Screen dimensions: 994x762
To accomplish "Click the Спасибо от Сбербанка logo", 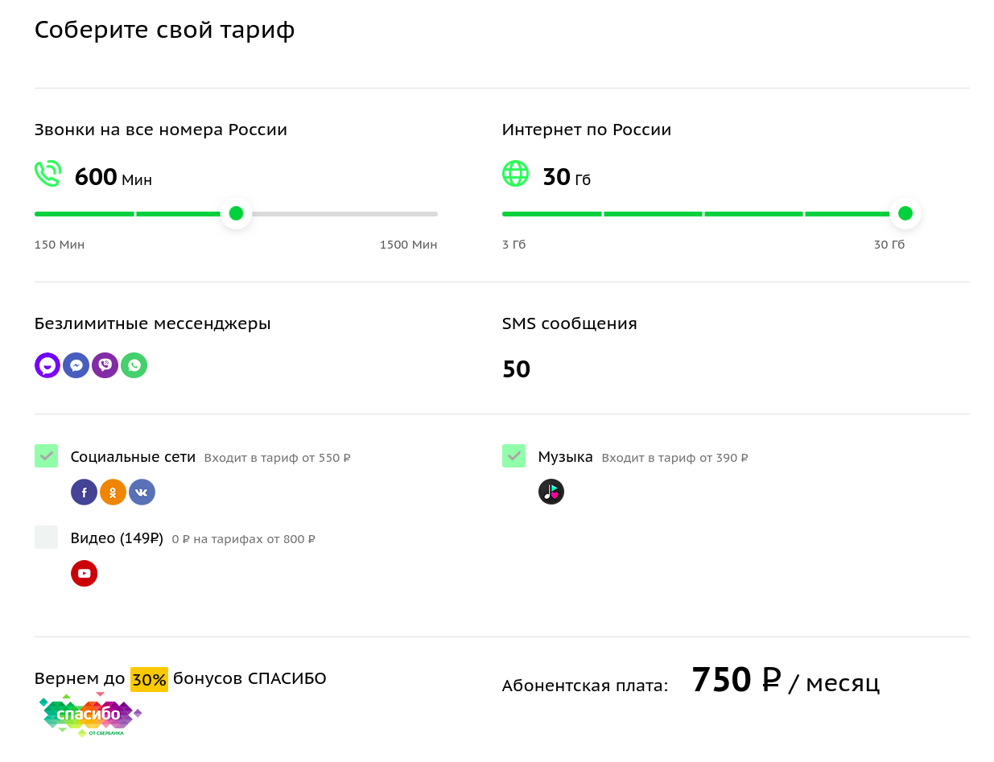I will tap(90, 715).
